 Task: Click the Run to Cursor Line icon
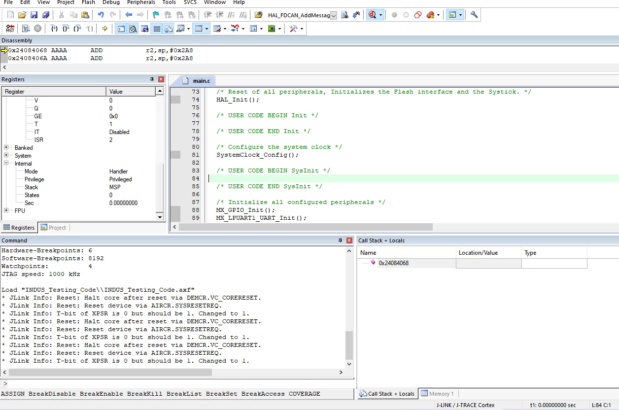pyautogui.click(x=89, y=29)
